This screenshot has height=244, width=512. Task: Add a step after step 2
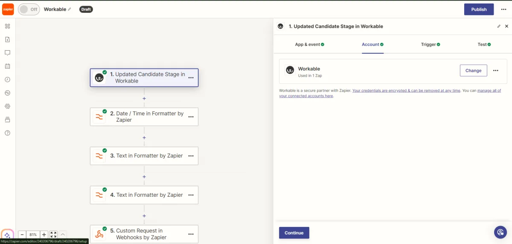[144, 138]
